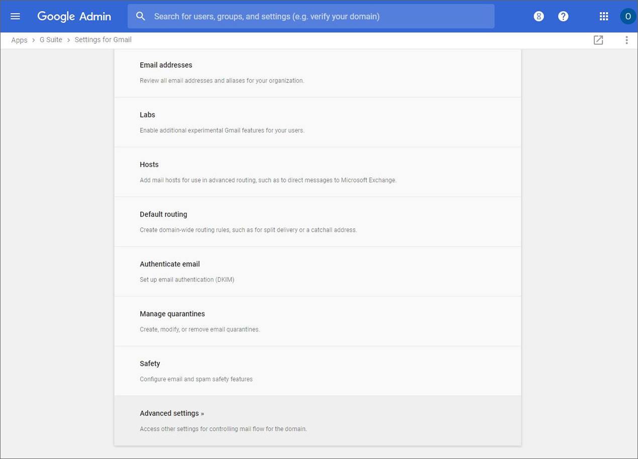
Task: Open the Manage quarantines section
Action: (172, 314)
